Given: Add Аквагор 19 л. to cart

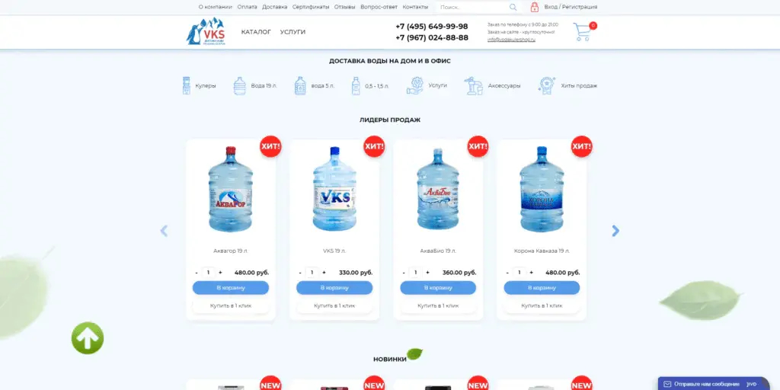Looking at the screenshot, I should [x=231, y=287].
